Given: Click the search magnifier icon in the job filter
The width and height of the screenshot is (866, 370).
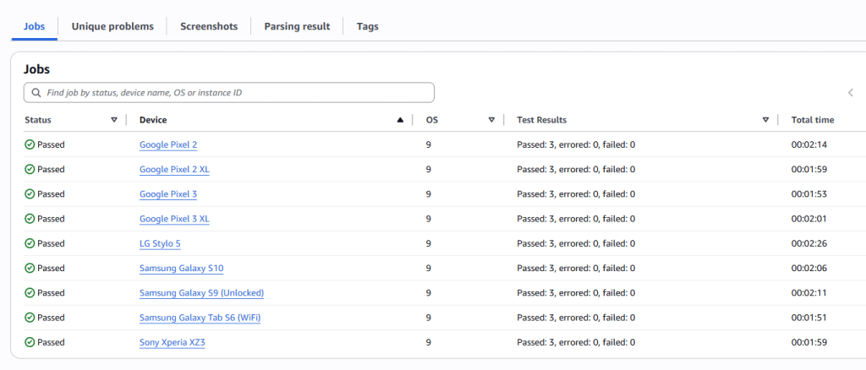Looking at the screenshot, I should tap(36, 93).
